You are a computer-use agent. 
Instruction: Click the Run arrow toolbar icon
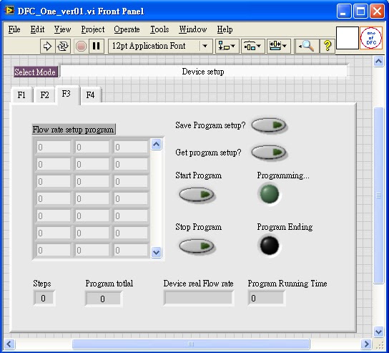(x=47, y=47)
